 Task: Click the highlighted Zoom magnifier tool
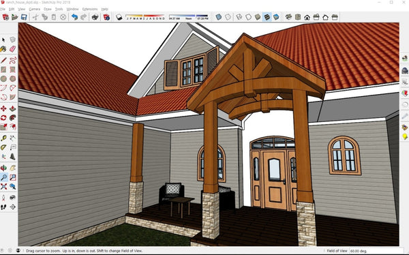pyautogui.click(x=3, y=177)
